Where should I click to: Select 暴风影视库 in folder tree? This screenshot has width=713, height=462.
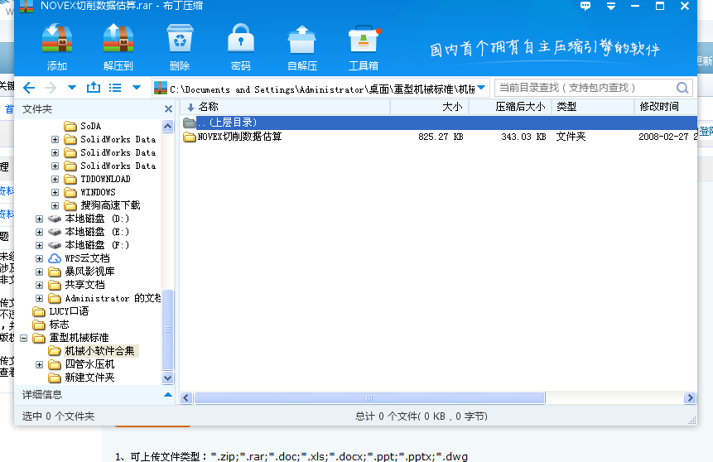click(89, 272)
